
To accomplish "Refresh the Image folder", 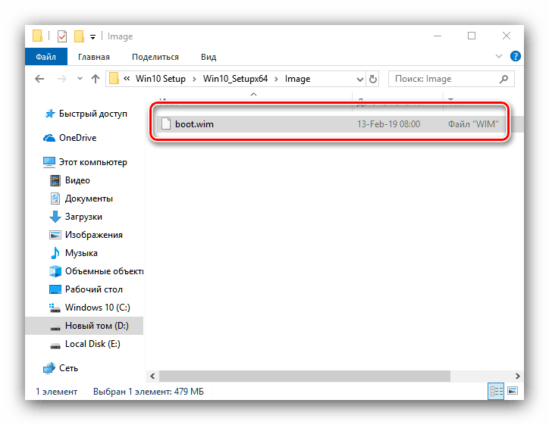I will pos(373,79).
